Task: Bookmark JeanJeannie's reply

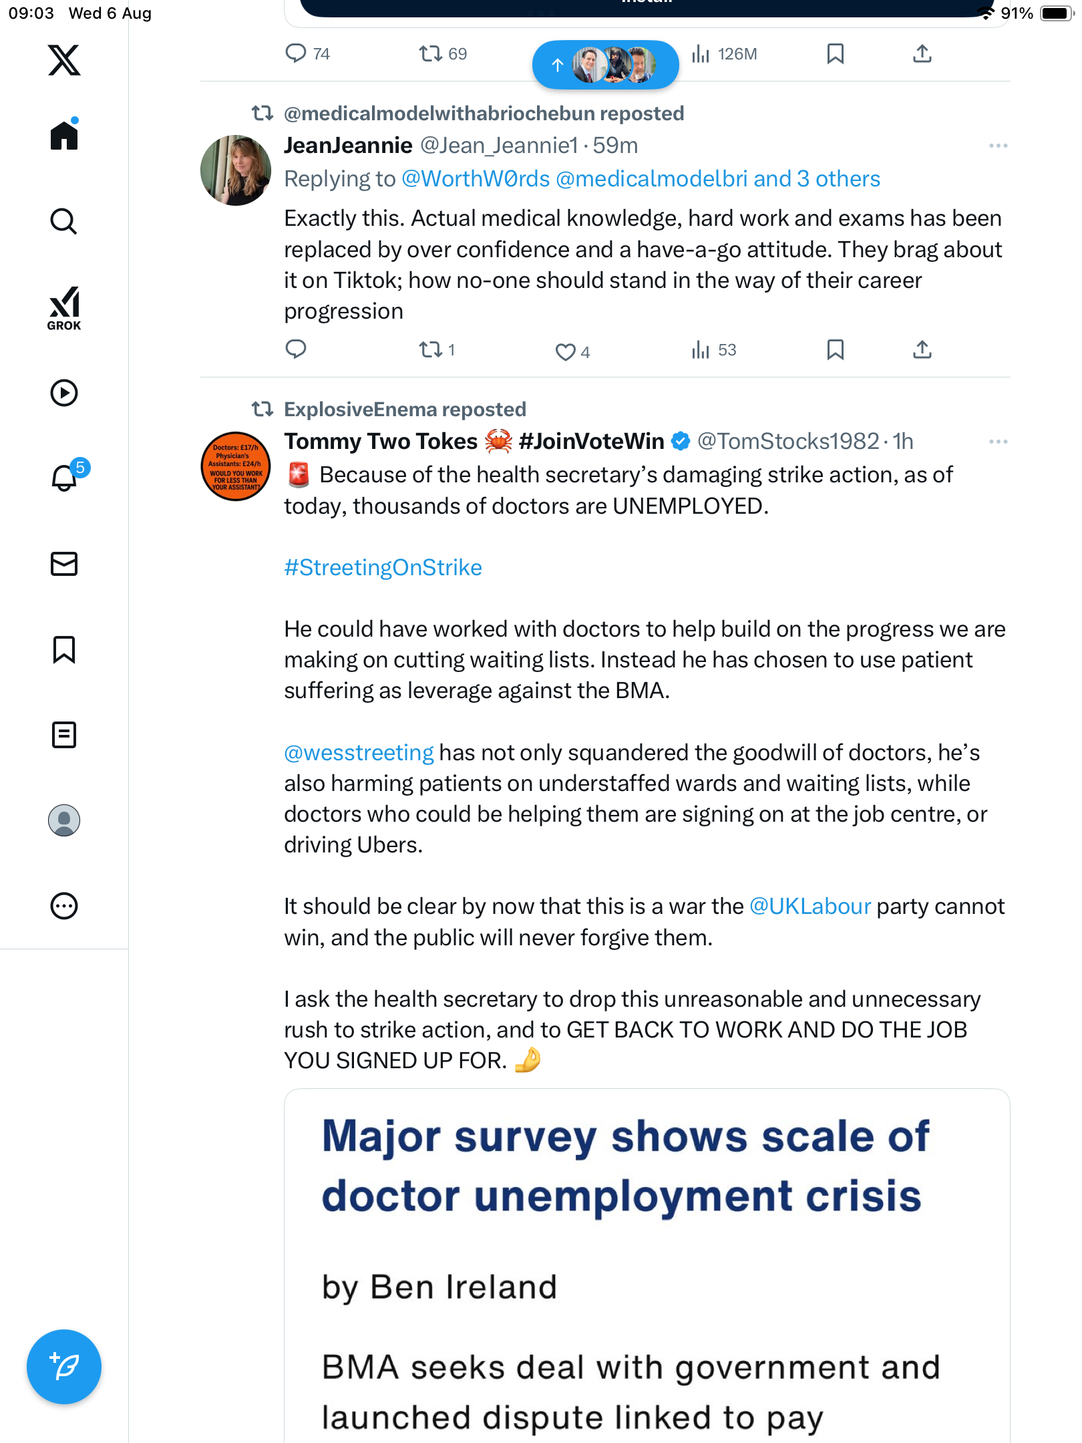Action: (x=835, y=349)
